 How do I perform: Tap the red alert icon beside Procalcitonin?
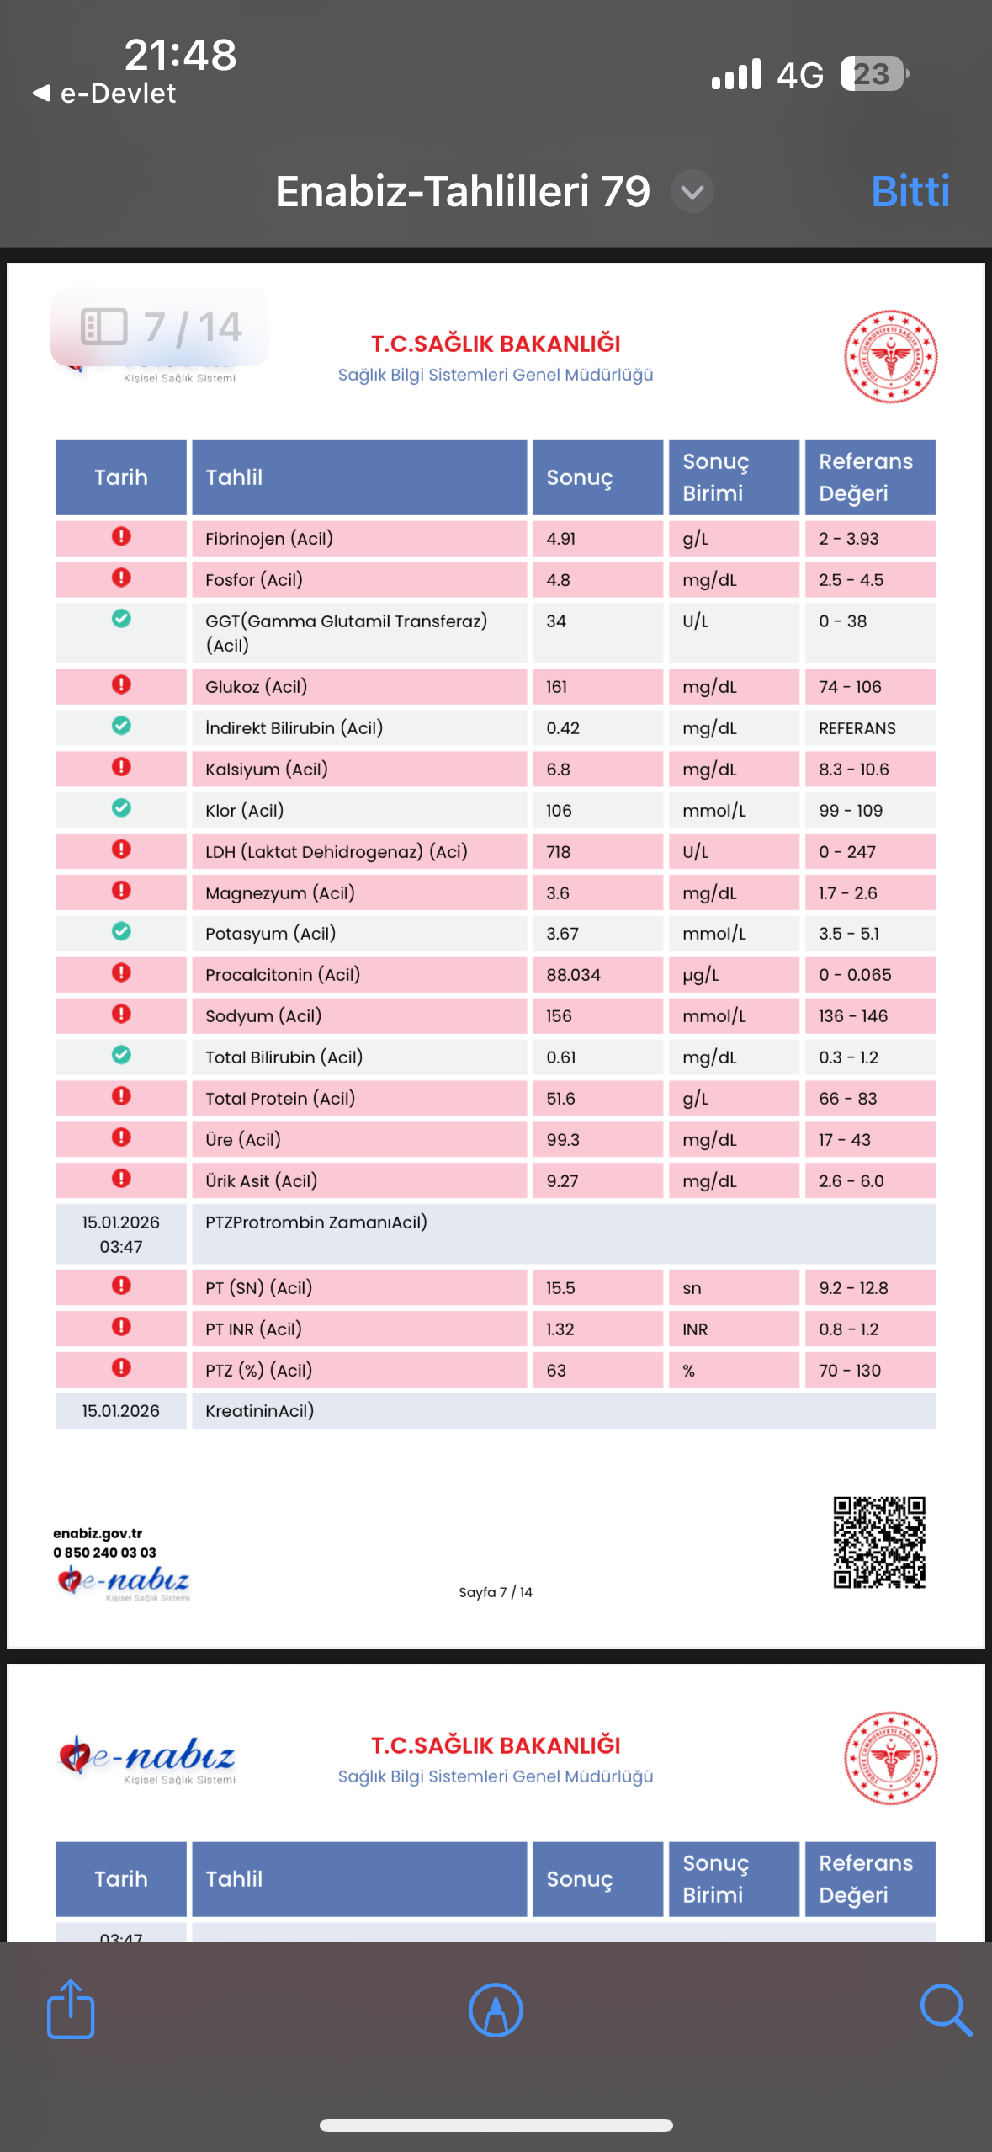[x=121, y=972]
